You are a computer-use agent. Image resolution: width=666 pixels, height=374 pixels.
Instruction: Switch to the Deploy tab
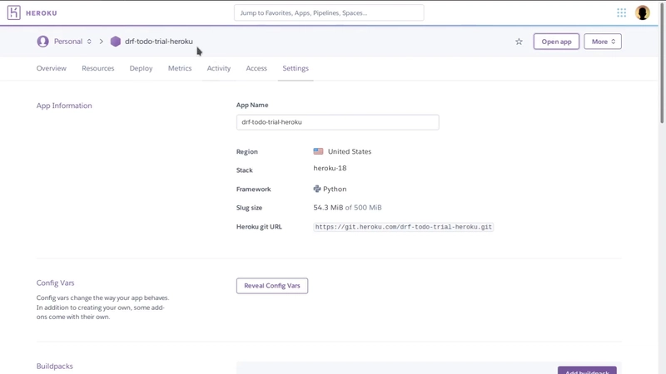pyautogui.click(x=141, y=68)
